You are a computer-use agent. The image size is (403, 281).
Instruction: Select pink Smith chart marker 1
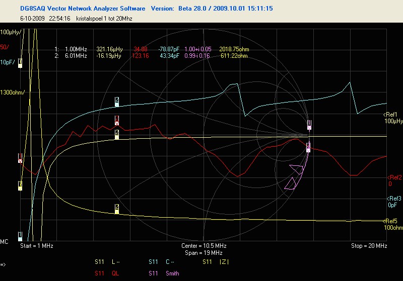(309, 125)
